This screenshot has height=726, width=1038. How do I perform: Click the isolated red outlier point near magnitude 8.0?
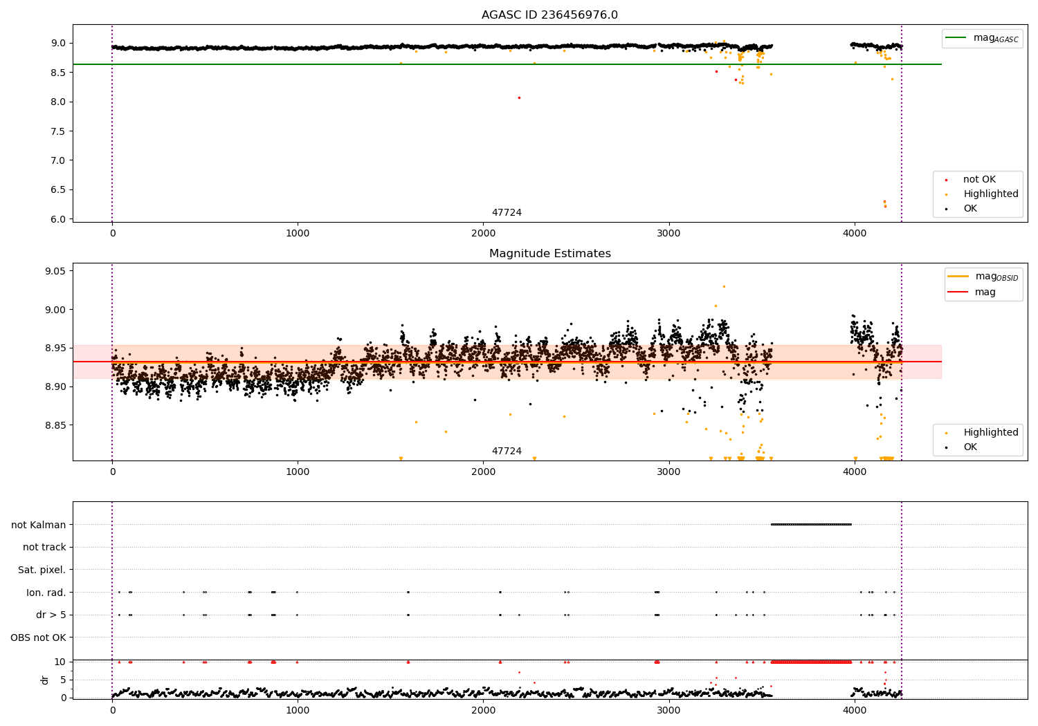pos(519,97)
